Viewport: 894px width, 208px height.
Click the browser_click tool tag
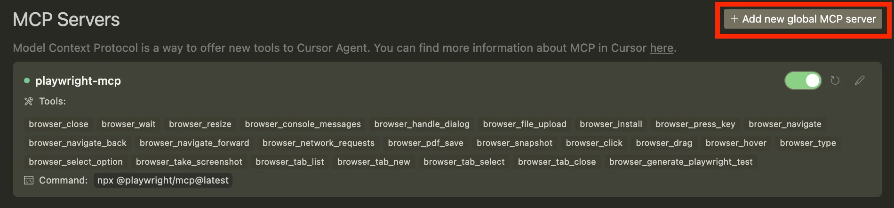point(594,143)
